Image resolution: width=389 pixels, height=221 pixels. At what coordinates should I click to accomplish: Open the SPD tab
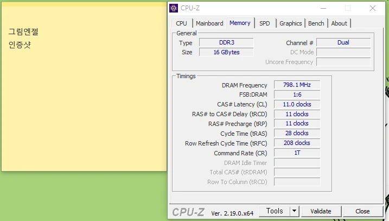pyautogui.click(x=264, y=23)
